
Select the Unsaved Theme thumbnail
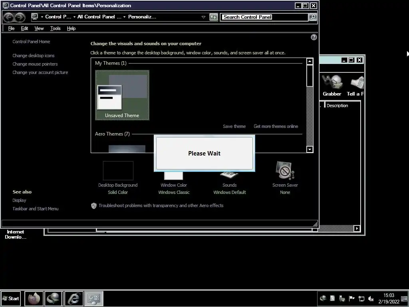point(122,95)
